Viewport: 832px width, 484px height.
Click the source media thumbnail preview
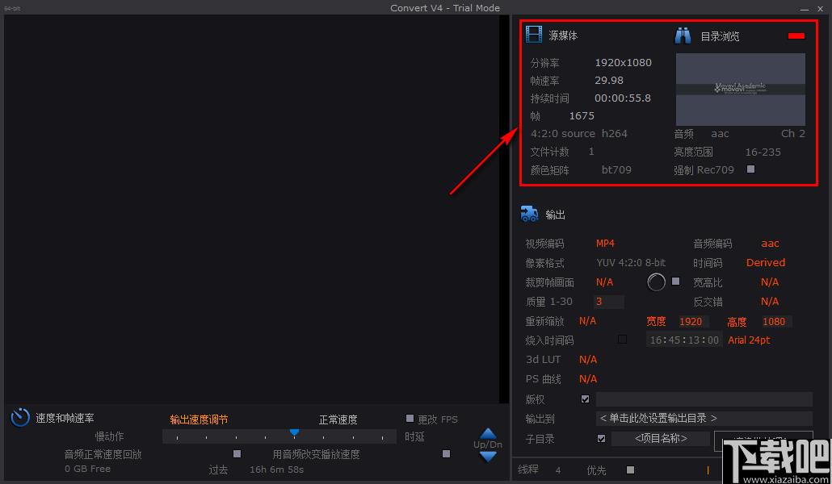tap(740, 89)
